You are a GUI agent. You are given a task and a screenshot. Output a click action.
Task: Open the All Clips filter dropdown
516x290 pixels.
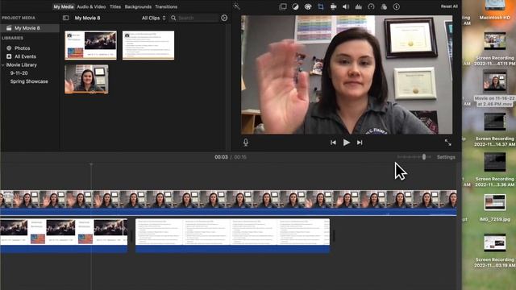click(153, 18)
